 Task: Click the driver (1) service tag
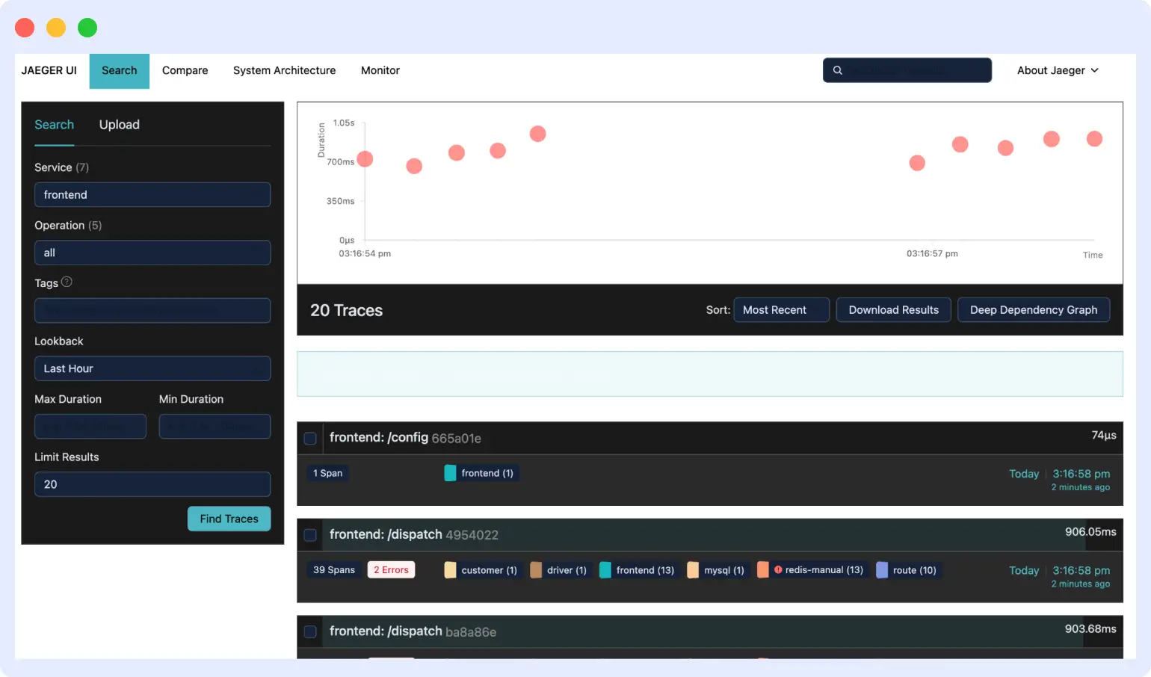(561, 570)
